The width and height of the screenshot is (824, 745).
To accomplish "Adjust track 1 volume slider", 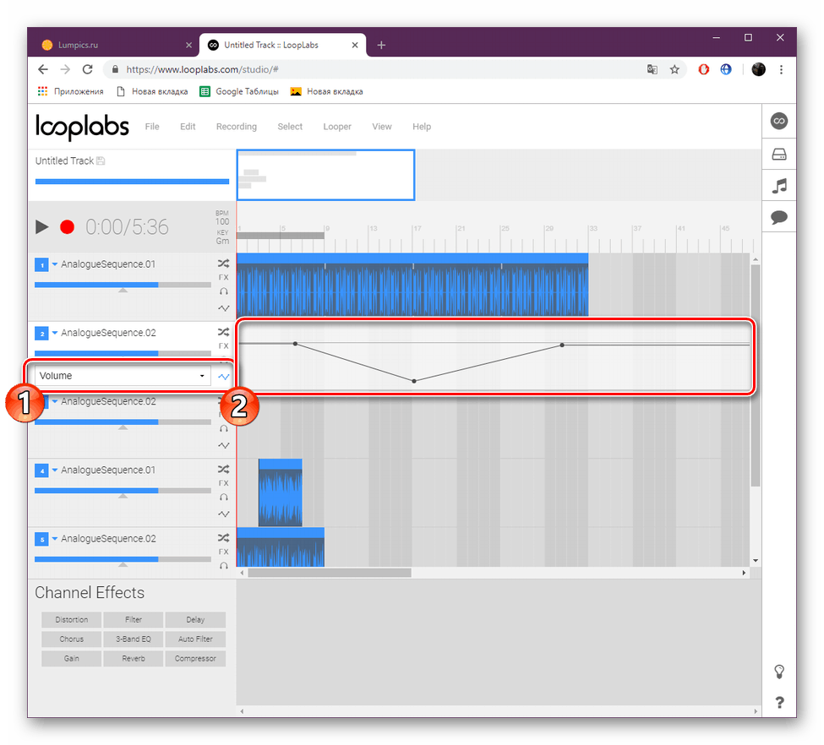I will point(123,285).
